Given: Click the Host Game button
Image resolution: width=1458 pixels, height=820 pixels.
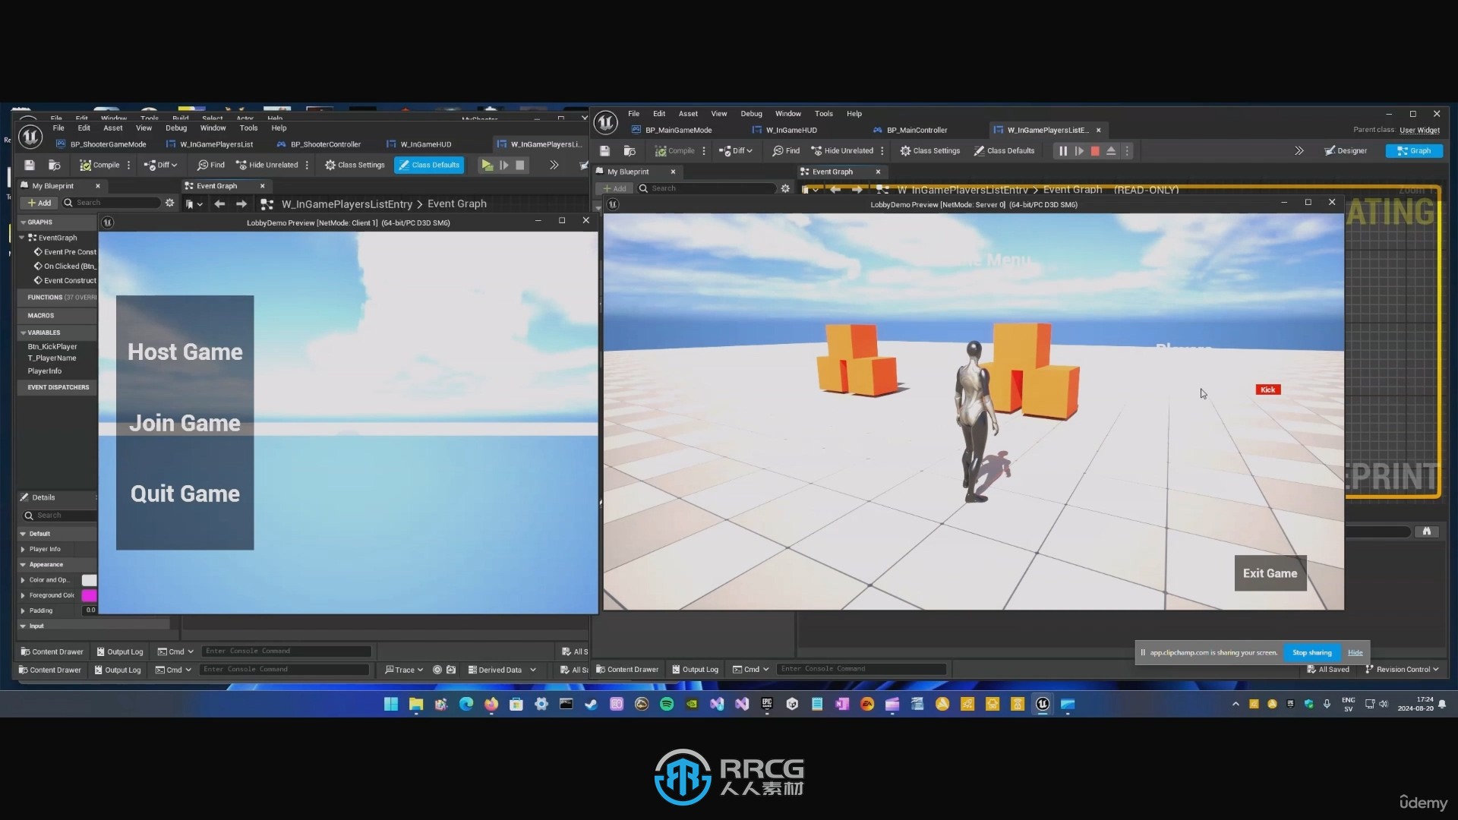Looking at the screenshot, I should 185,351.
